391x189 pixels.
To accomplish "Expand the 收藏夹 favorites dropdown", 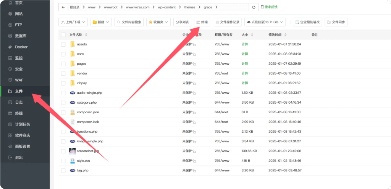I will (x=158, y=22).
